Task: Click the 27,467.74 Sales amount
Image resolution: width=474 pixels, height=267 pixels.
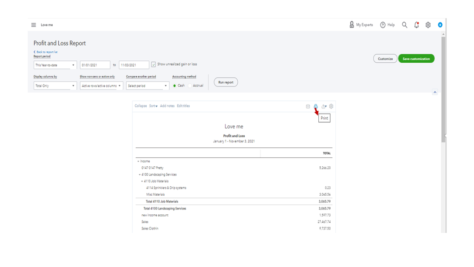Action: (x=324, y=222)
